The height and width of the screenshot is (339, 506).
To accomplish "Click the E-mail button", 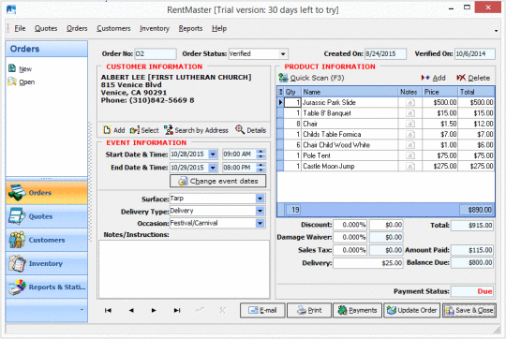I will pos(262,310).
